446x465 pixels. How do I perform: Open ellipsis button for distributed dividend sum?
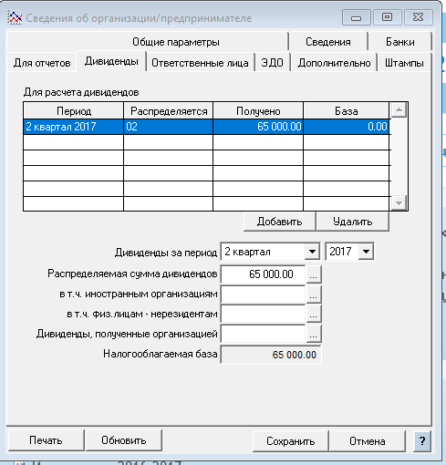pos(314,274)
